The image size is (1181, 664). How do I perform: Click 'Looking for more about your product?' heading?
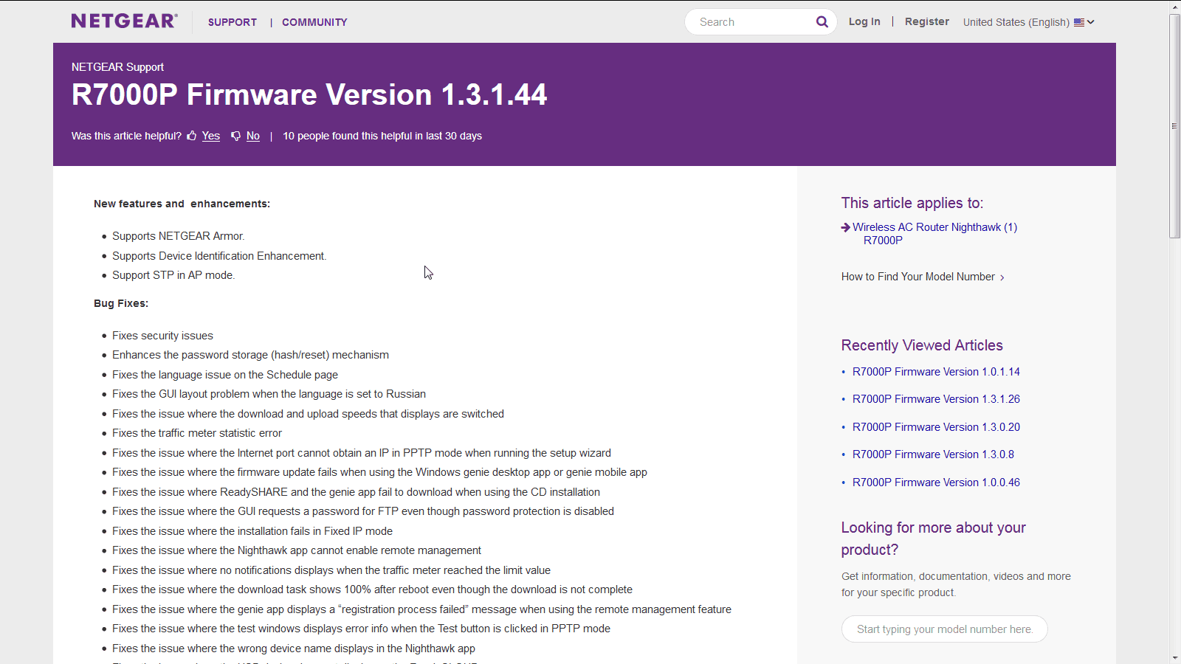pyautogui.click(x=934, y=539)
